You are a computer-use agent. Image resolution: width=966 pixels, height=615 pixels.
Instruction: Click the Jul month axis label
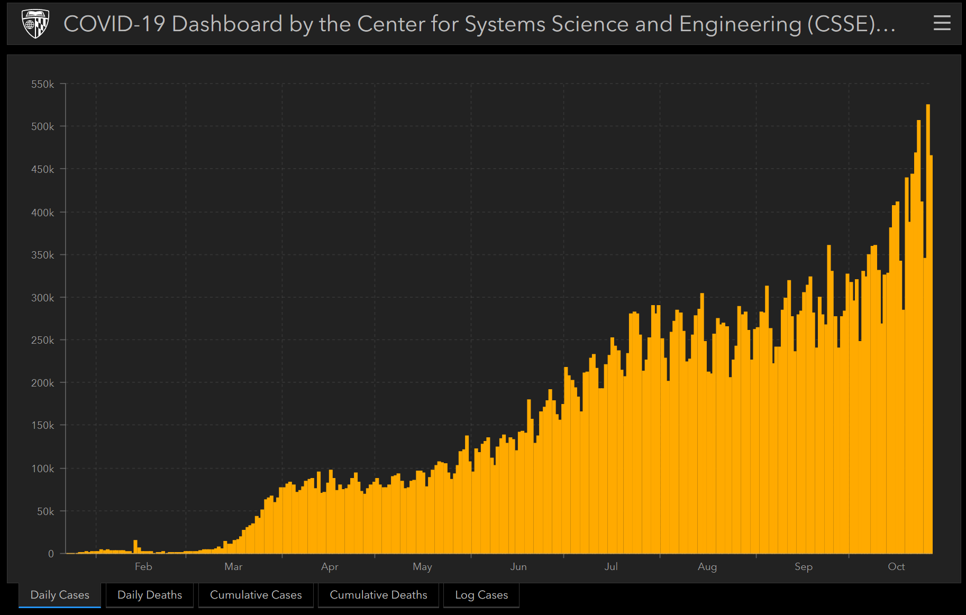click(611, 566)
